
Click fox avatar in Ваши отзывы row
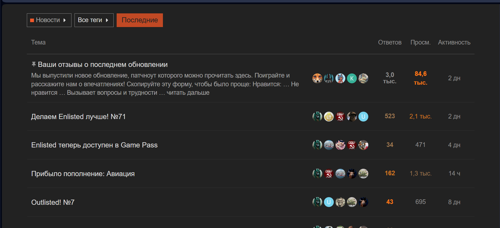coord(317,78)
